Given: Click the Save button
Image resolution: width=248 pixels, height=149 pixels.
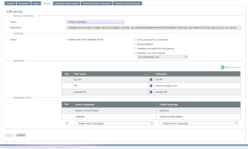Looking at the screenshot, I should click(9, 135).
